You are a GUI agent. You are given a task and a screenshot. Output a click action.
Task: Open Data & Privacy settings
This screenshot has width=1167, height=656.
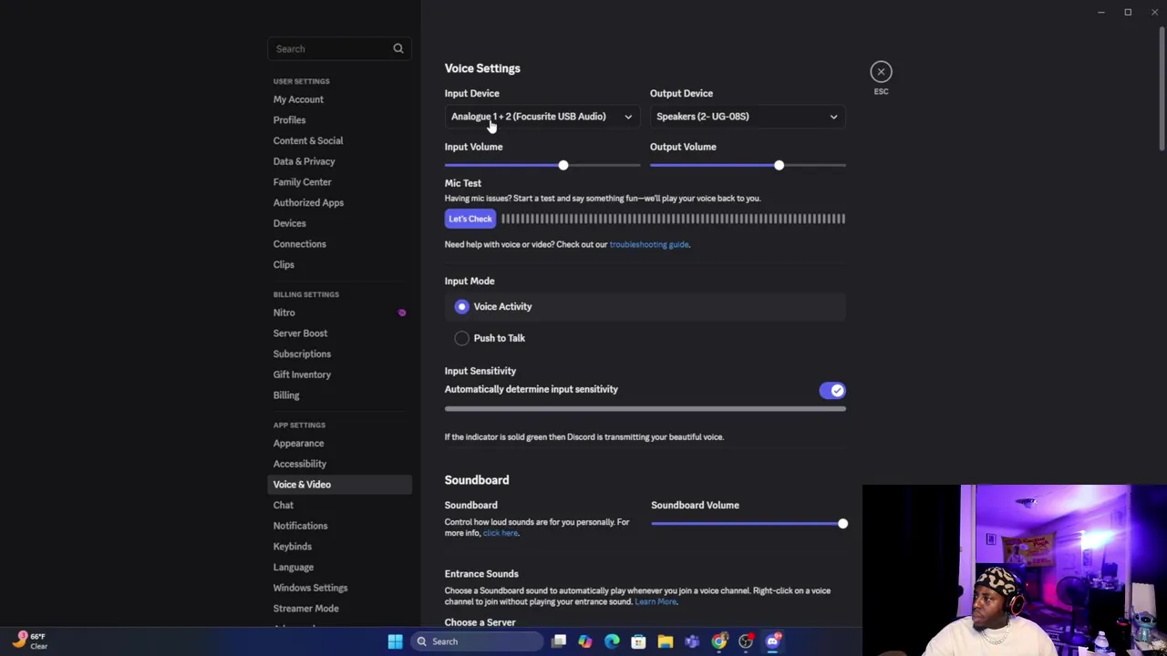point(304,161)
